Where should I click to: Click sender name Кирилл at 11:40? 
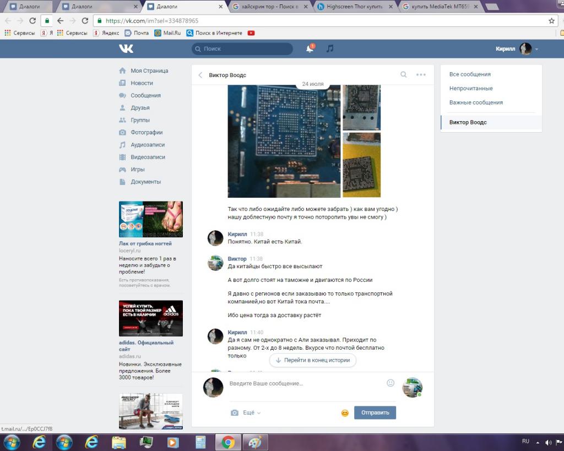point(237,332)
